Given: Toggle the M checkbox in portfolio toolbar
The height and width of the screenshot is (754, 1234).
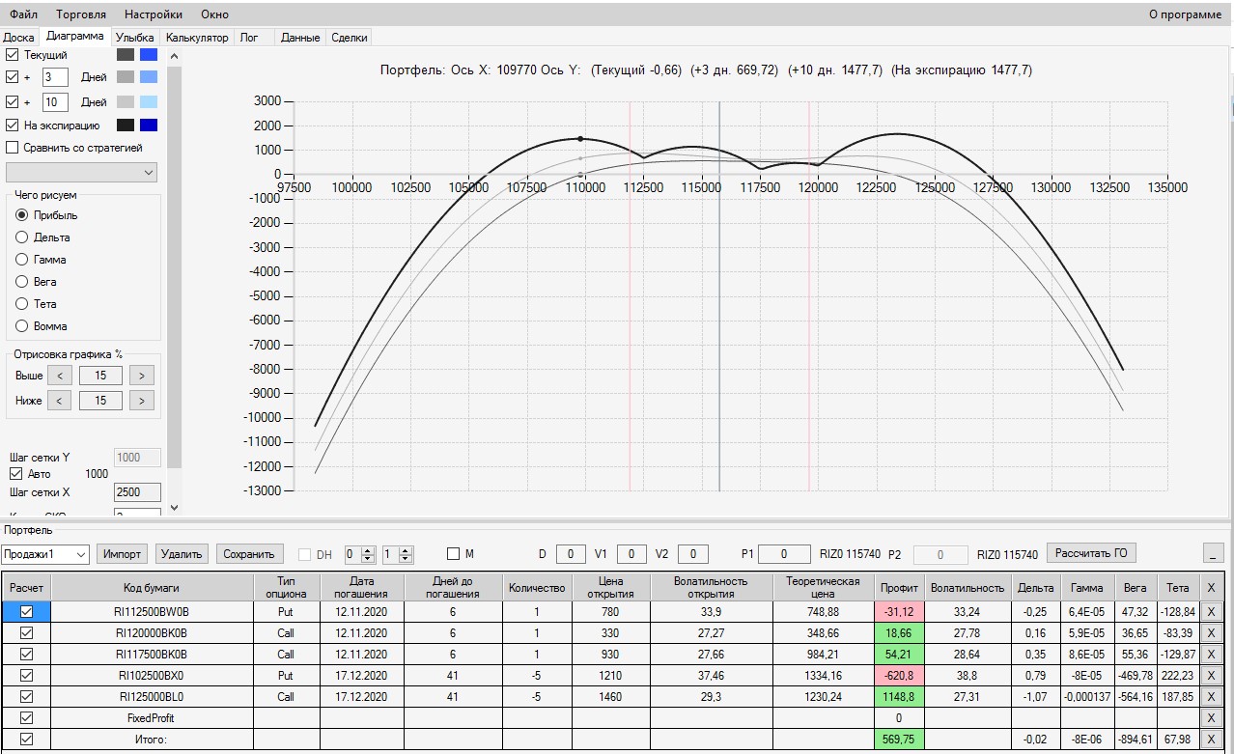Looking at the screenshot, I should pyautogui.click(x=454, y=554).
